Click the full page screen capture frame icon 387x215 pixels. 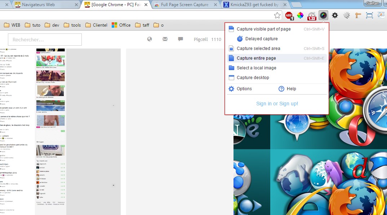click(x=369, y=15)
